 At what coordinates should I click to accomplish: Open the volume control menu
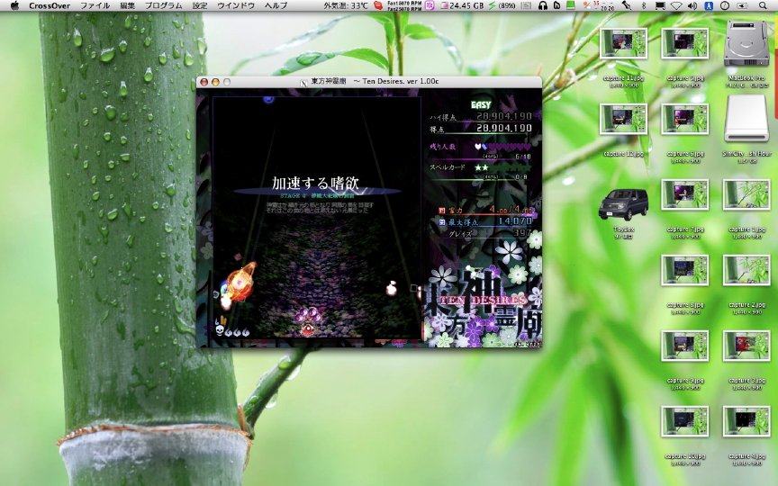pyautogui.click(x=692, y=5)
